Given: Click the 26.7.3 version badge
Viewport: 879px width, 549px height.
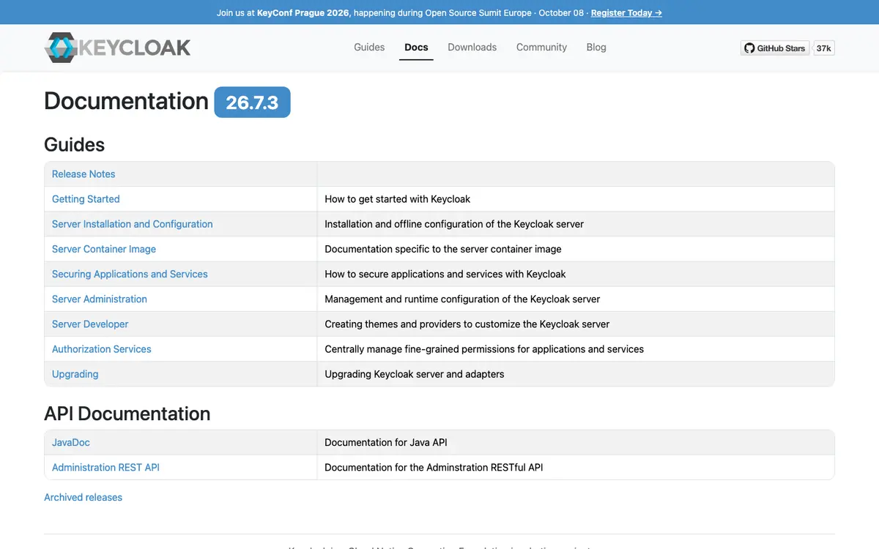Looking at the screenshot, I should point(252,102).
